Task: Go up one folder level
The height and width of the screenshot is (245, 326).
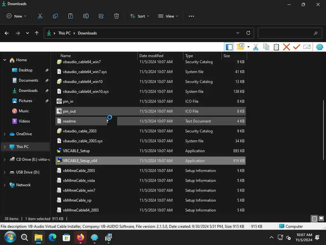Action: pyautogui.click(x=37, y=33)
